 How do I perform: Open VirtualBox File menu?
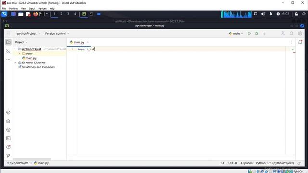point(4,9)
